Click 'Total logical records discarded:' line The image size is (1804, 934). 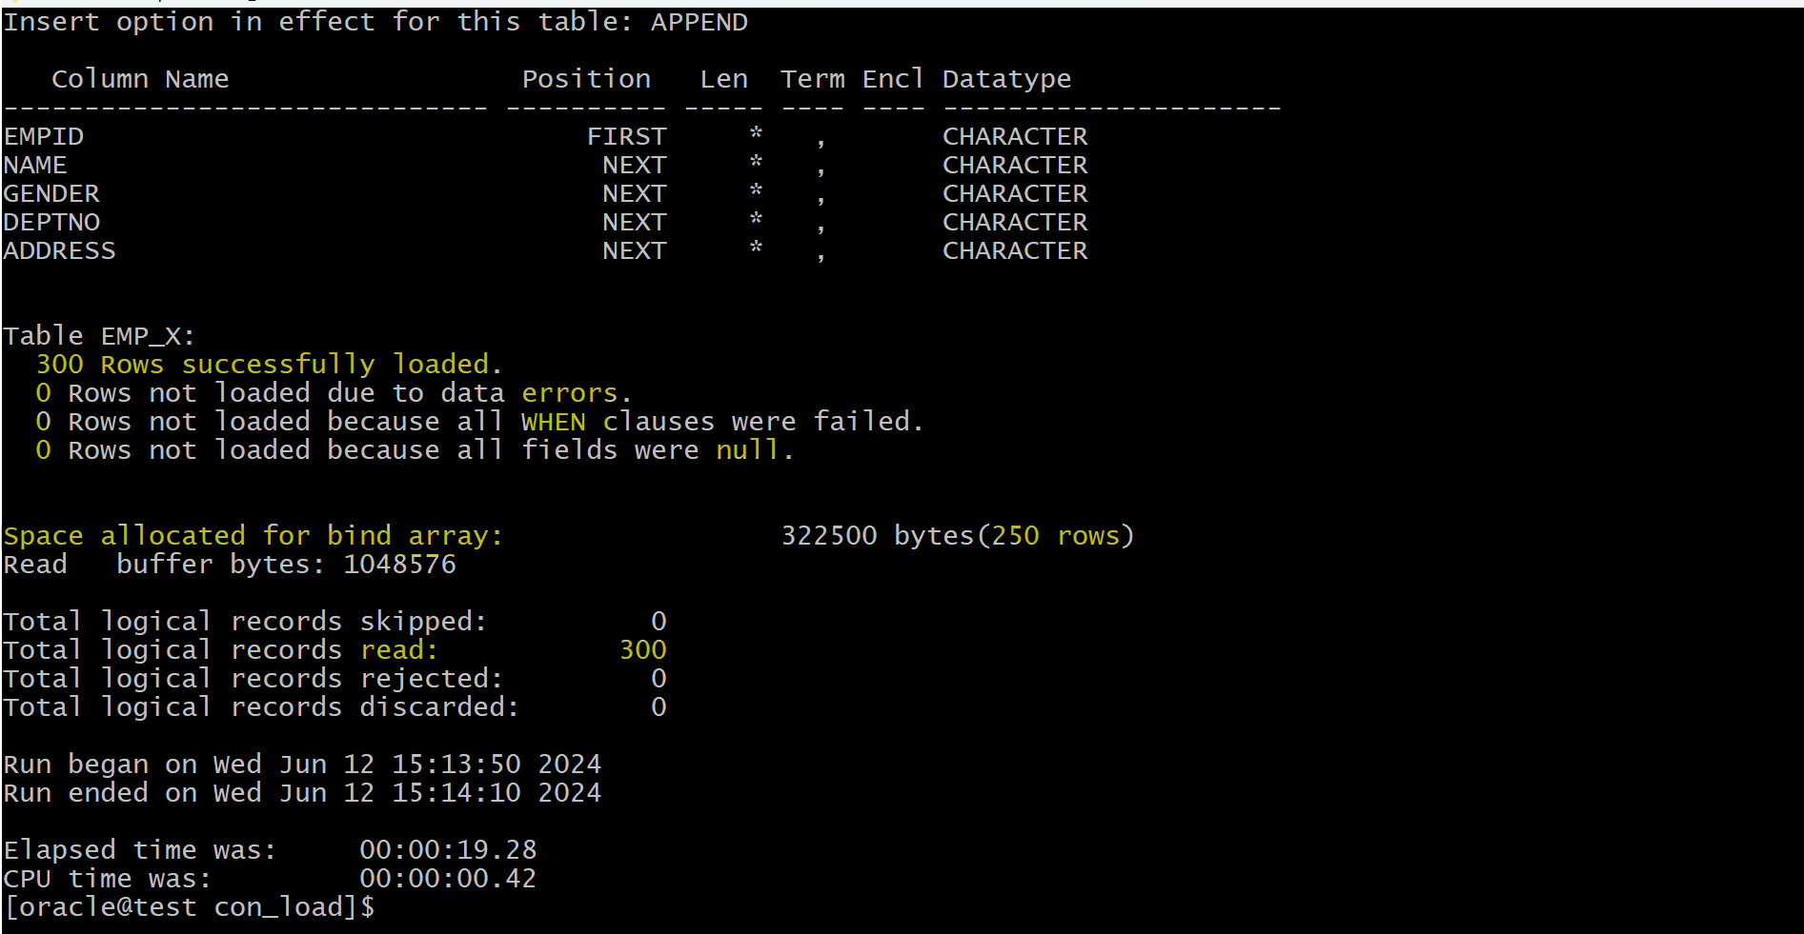point(334,707)
